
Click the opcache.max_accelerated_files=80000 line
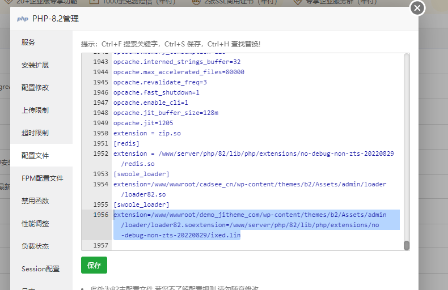pos(179,72)
